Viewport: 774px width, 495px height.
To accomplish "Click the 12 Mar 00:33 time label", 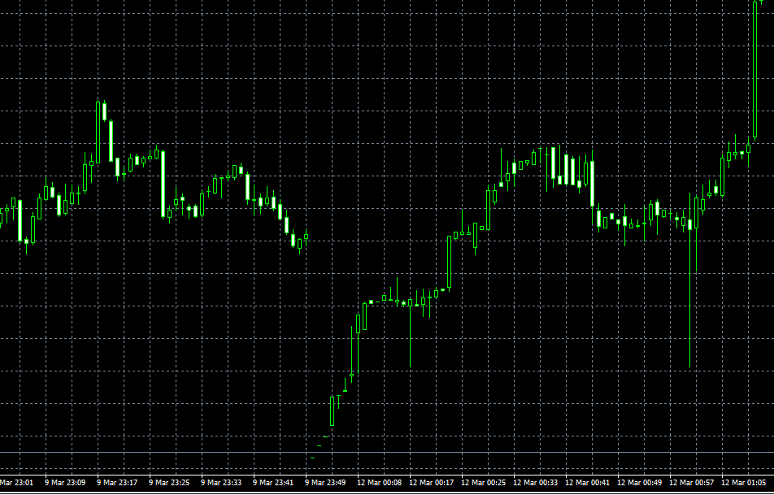I will (x=536, y=482).
